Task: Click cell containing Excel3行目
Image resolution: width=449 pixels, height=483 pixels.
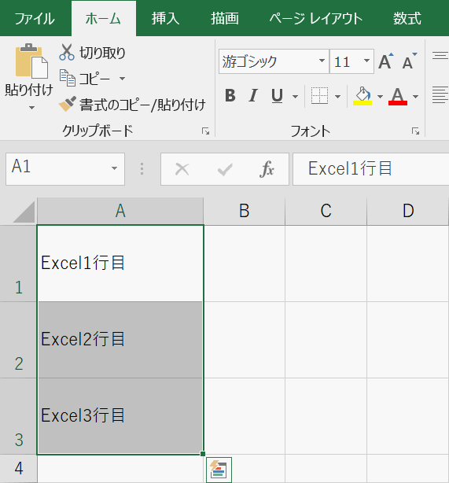Action: coord(120,416)
